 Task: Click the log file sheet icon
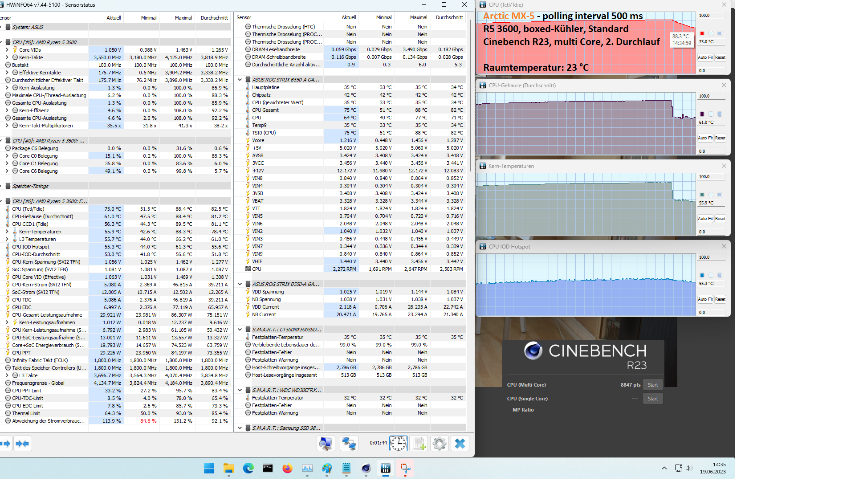coord(419,444)
